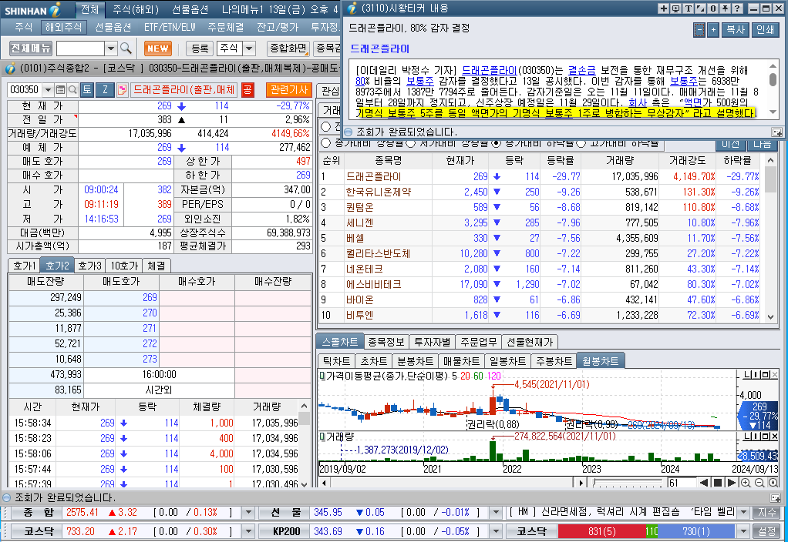Click the blue Z button in the stock toolbar
This screenshot has width=788, height=542.
pyautogui.click(x=105, y=90)
